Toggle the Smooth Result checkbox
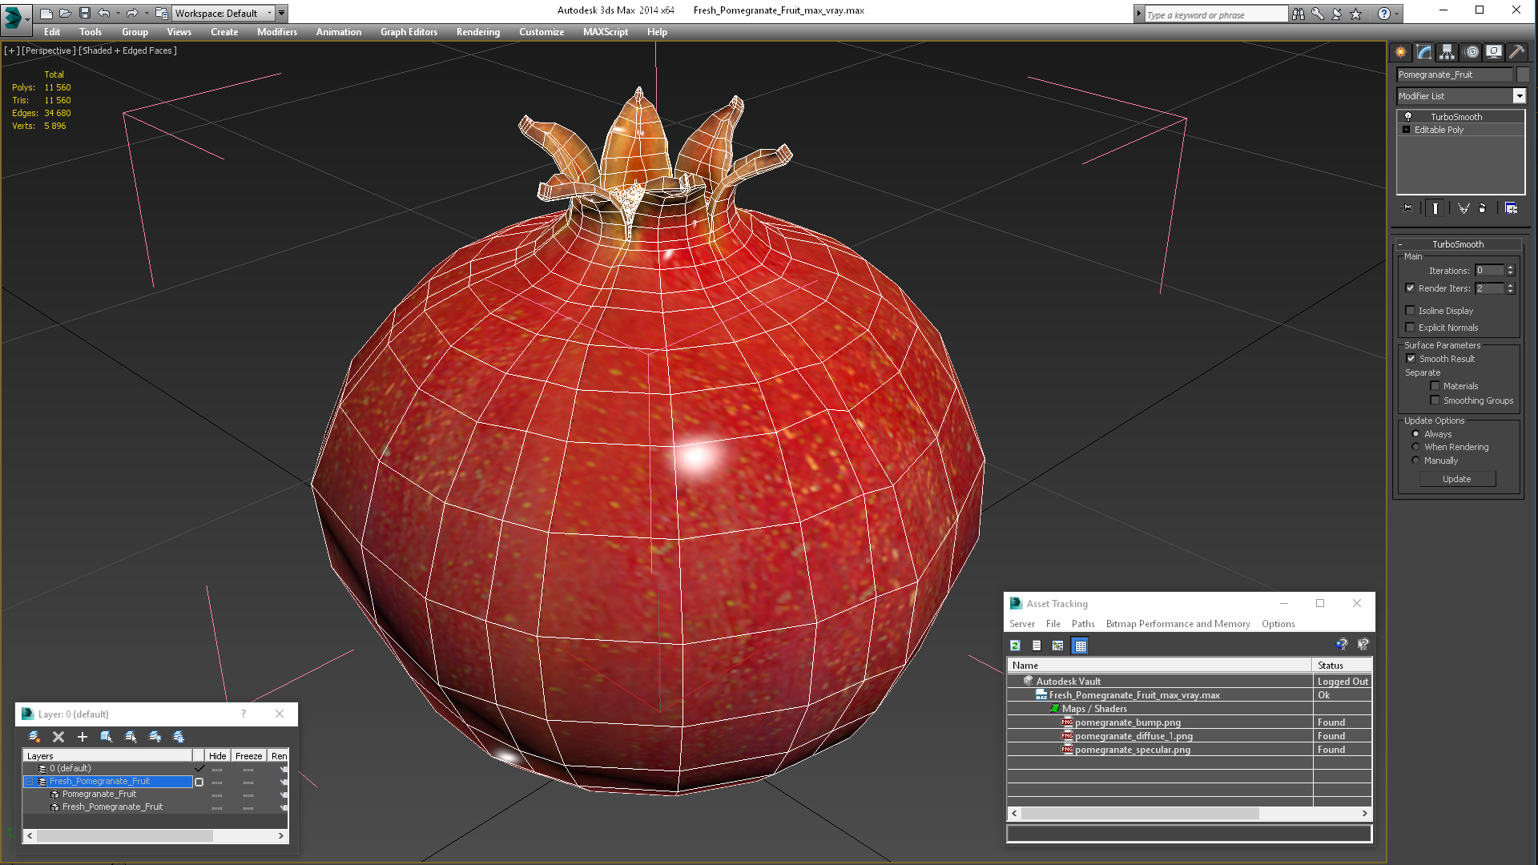Screen dimensions: 1538x865 pos(1410,358)
